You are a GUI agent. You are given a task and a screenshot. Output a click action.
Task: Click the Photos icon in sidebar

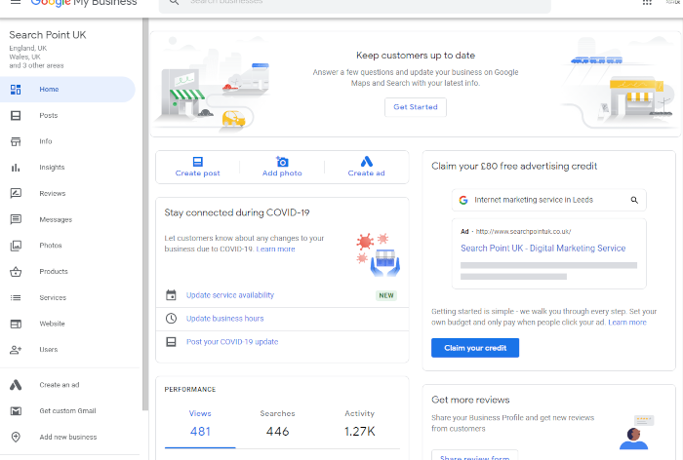click(x=16, y=246)
